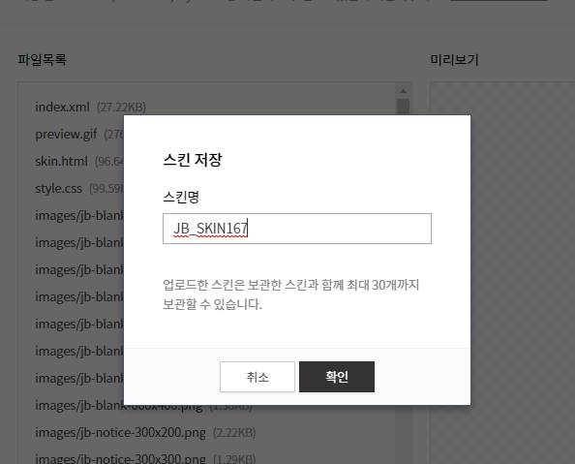Screen dimensions: 575x464
Task: Select style.css in the file list
Action: tap(59, 188)
